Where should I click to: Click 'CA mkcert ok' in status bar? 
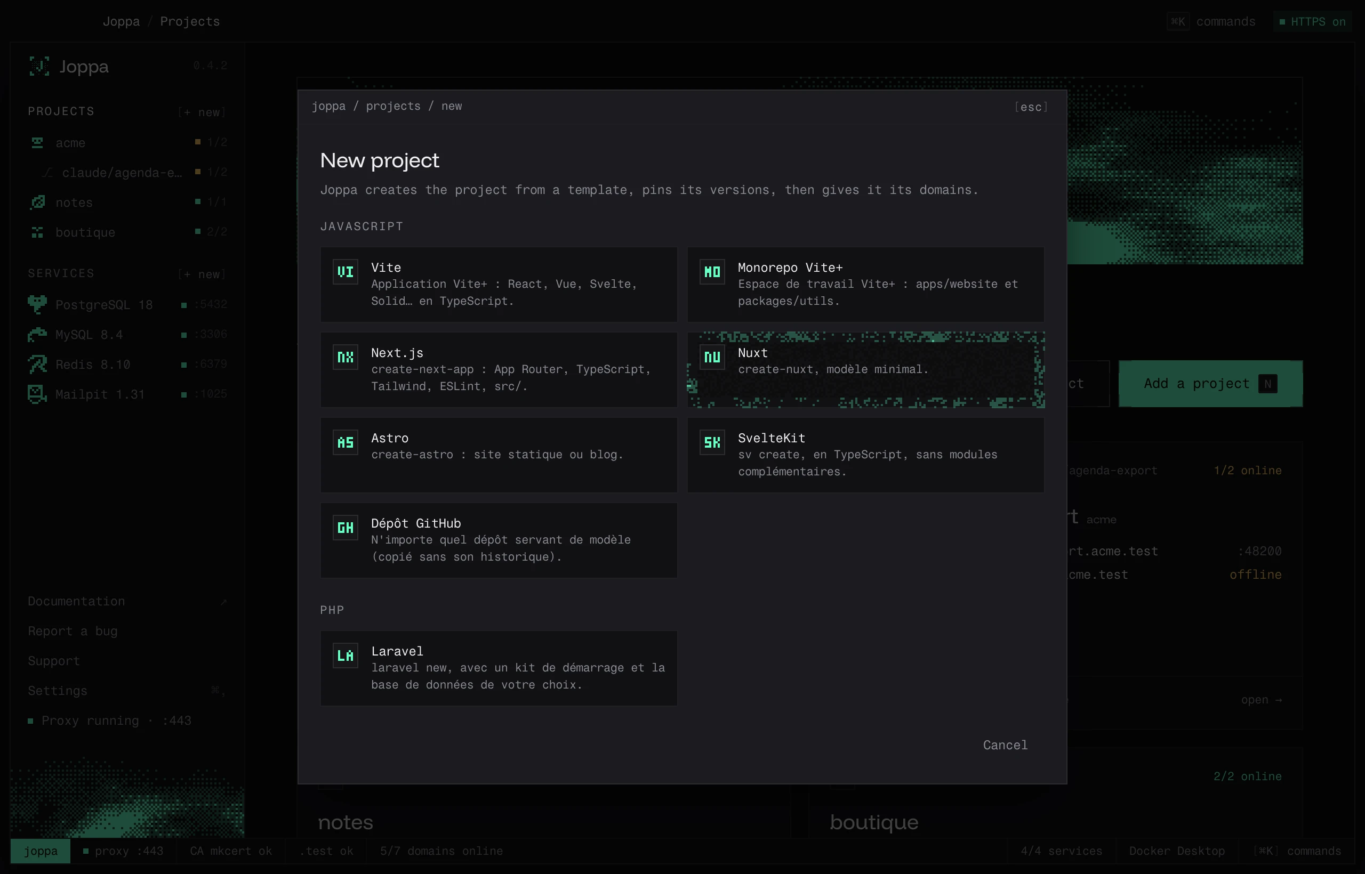pos(230,851)
